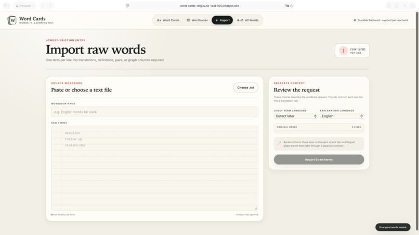The width and height of the screenshot is (419, 235).
Task: Click the Wordbooks list icon
Action: (188, 20)
